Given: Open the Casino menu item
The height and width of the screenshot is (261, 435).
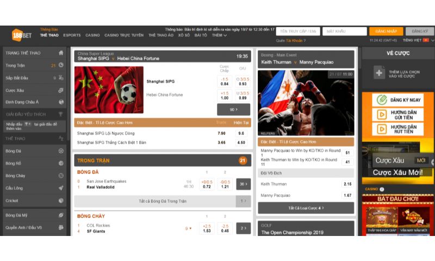Looking at the screenshot, I should pos(92,35).
